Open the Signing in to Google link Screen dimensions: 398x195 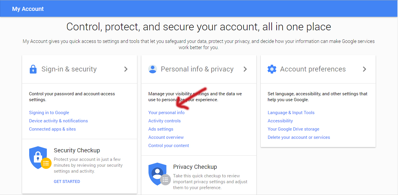49,112
